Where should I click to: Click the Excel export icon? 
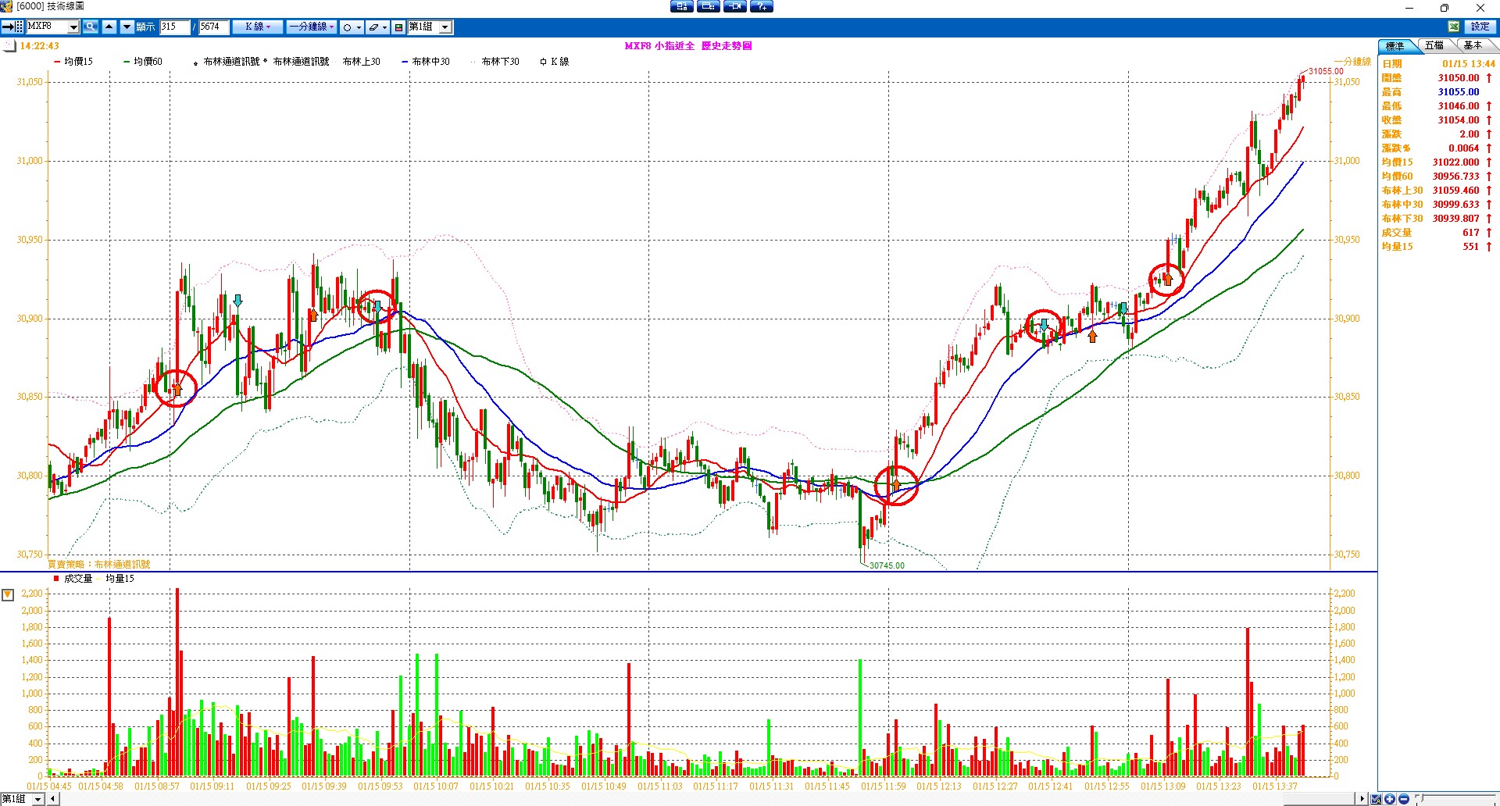point(1453,27)
